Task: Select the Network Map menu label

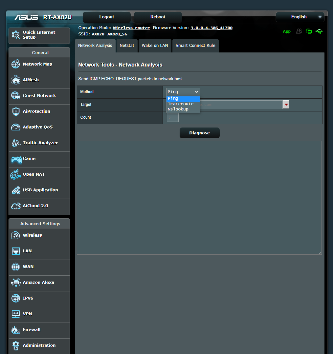Action: click(37, 64)
